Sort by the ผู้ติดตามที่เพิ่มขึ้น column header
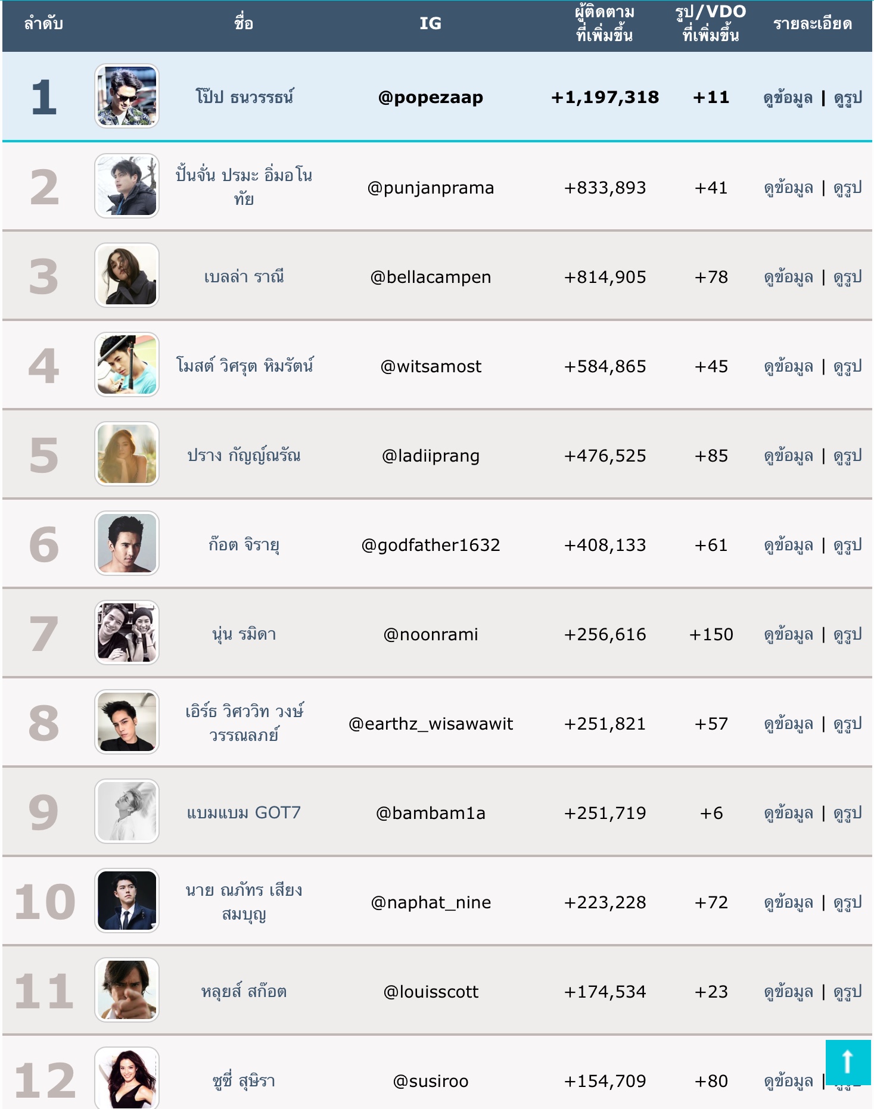 tap(605, 24)
